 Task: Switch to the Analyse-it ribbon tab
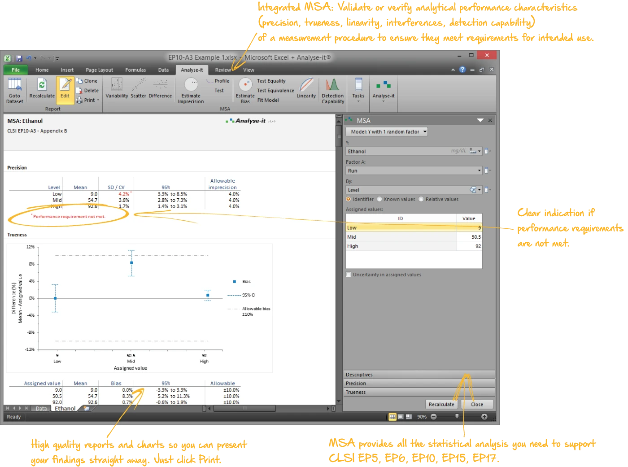point(192,70)
